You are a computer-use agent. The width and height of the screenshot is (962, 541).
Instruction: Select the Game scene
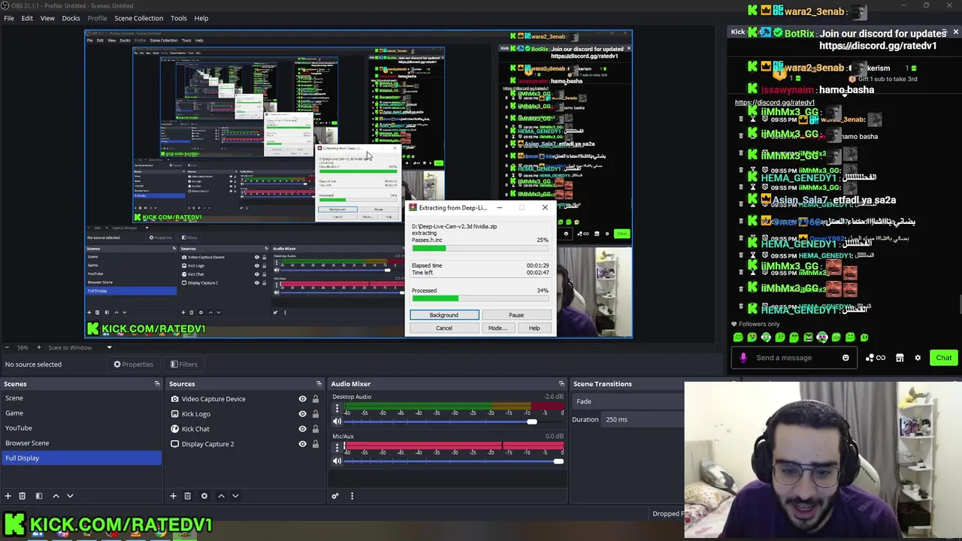click(x=80, y=413)
